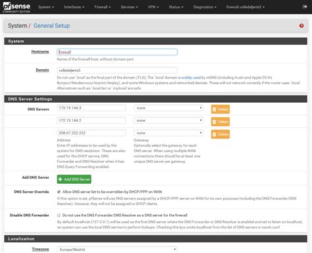Open the System menu

pos(46,7)
